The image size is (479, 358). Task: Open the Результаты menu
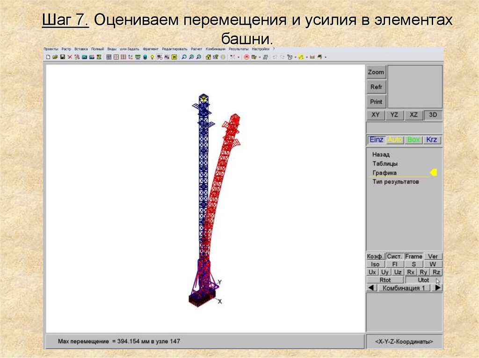pos(239,49)
